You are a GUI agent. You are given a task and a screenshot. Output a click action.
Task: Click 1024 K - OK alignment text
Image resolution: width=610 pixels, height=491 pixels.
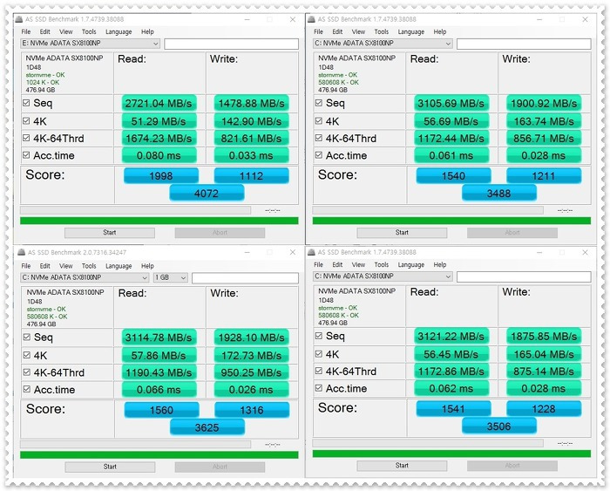[x=43, y=82]
